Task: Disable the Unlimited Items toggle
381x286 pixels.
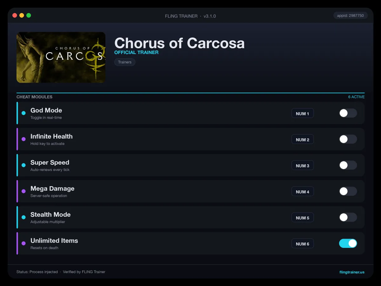Action: click(x=348, y=243)
